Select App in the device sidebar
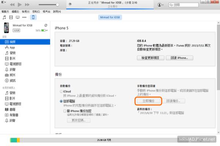This screenshot has height=146, width=220. coord(12,47)
